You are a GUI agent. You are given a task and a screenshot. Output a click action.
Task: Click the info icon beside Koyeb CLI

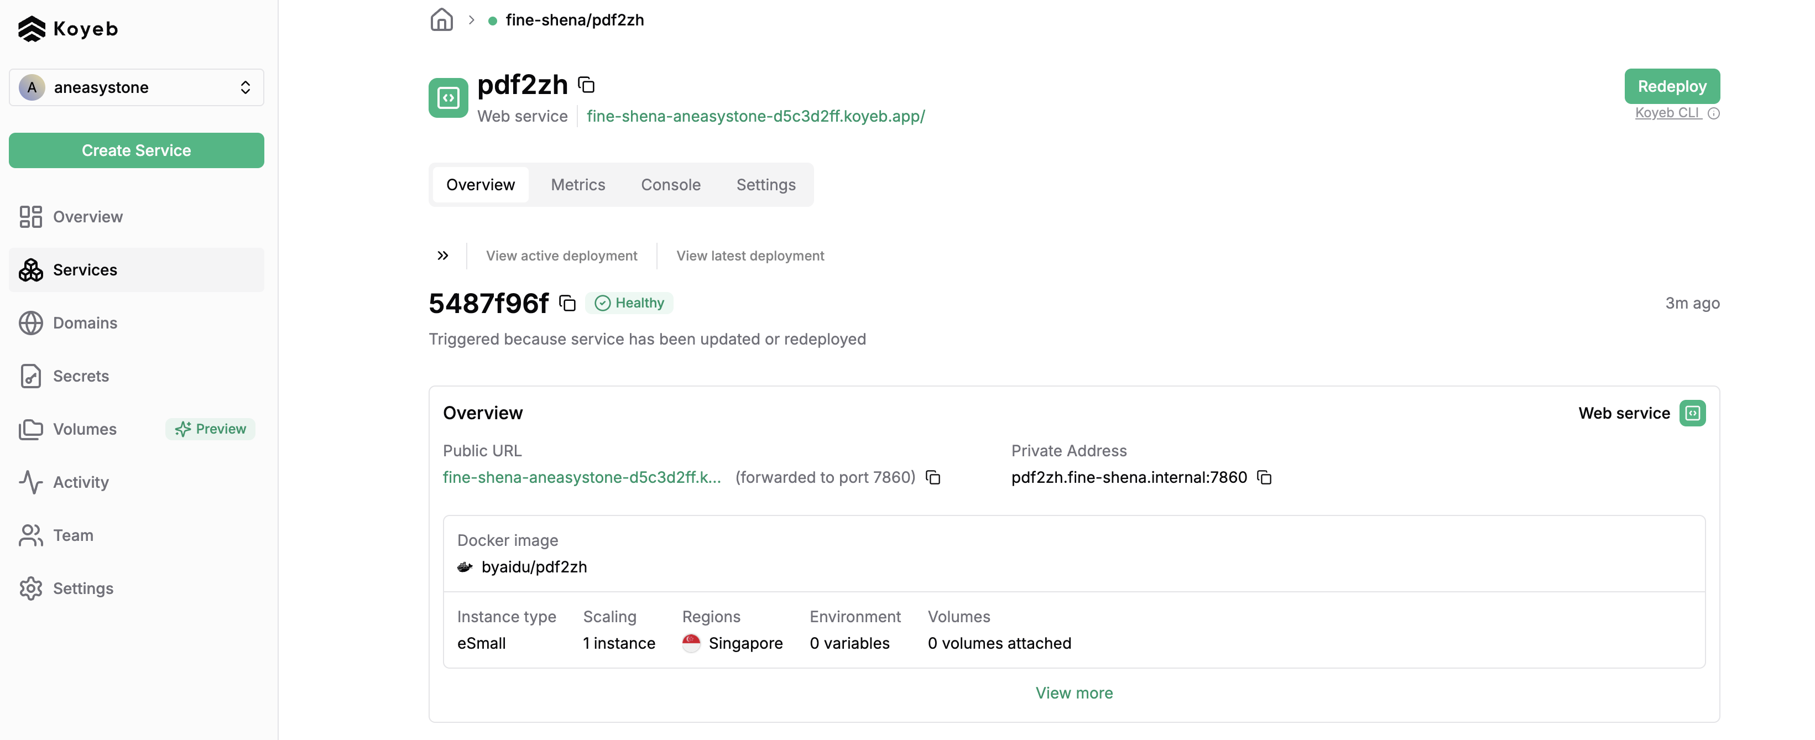1713,113
